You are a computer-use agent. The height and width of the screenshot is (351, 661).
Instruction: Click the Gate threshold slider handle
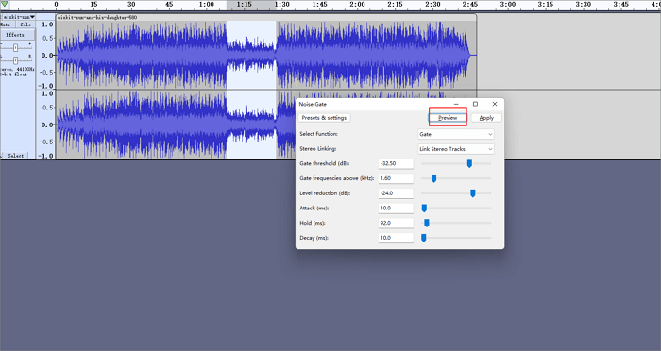pos(469,163)
